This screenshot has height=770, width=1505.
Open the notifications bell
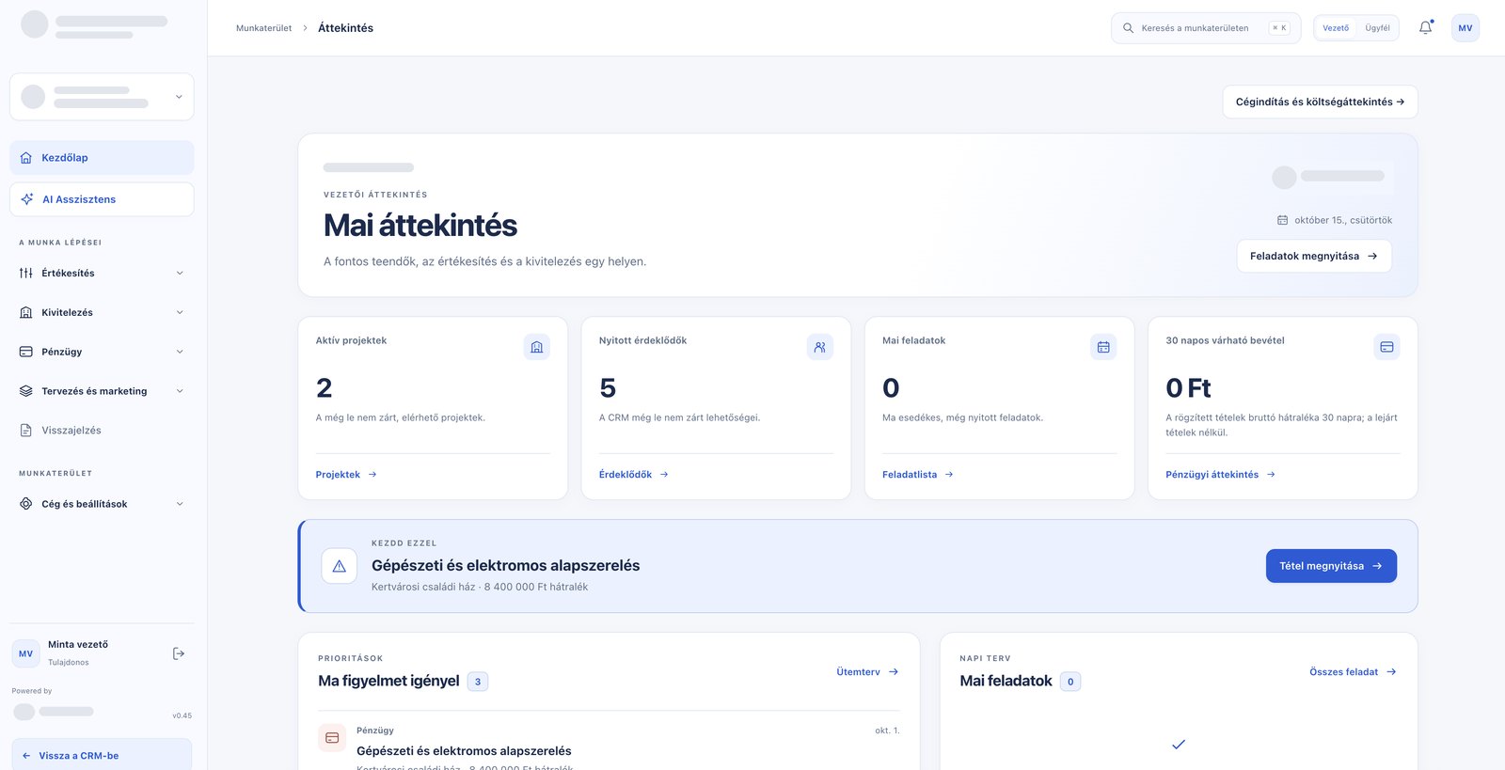click(1426, 28)
